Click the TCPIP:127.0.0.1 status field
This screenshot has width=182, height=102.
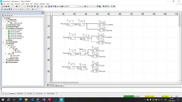[x=150, y=96]
